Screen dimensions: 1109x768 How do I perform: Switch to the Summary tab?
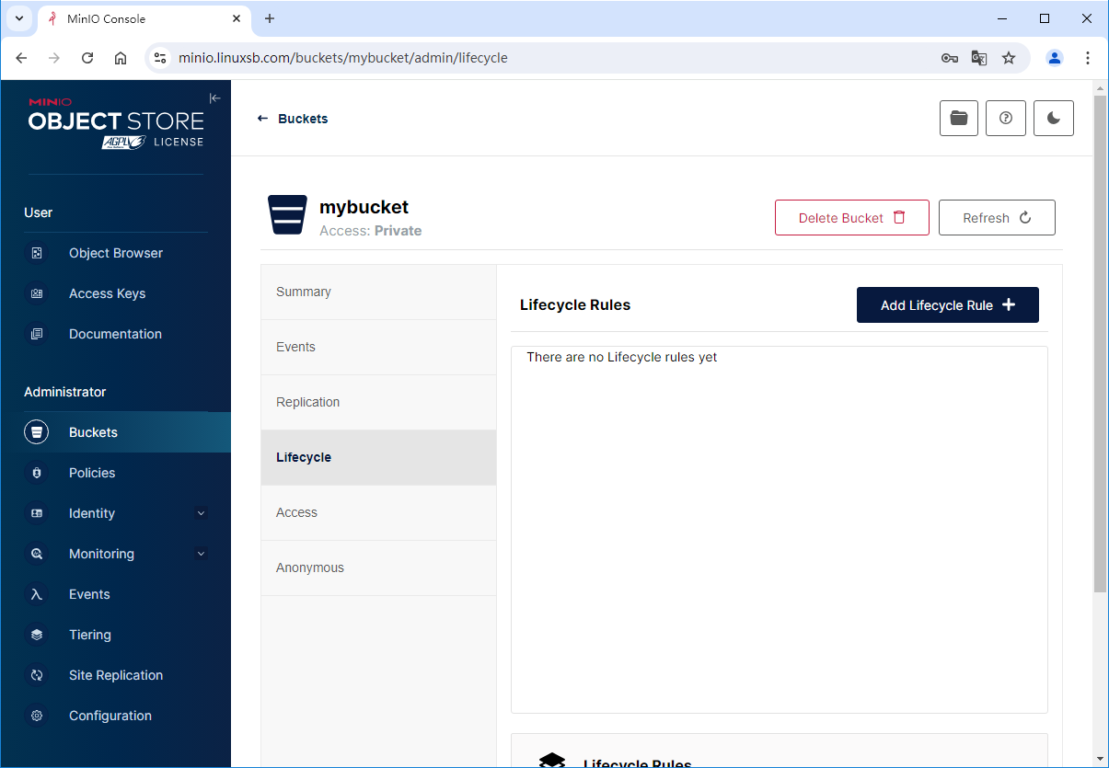(304, 292)
